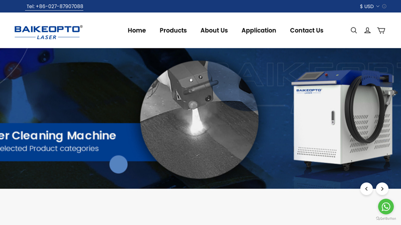Image resolution: width=401 pixels, height=225 pixels.
Task: Click the Cleaning Machine banner heading
Action: pyautogui.click(x=58, y=135)
